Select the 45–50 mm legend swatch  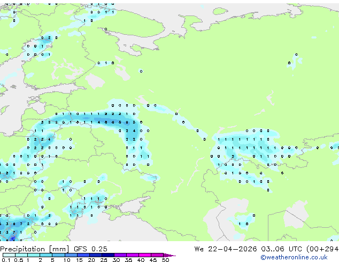(157, 255)
